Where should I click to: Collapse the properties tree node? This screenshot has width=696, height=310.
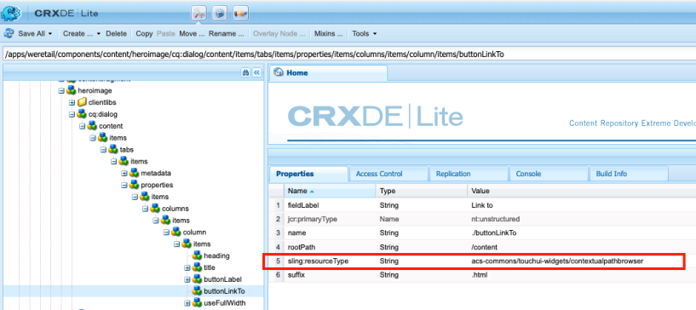(124, 185)
